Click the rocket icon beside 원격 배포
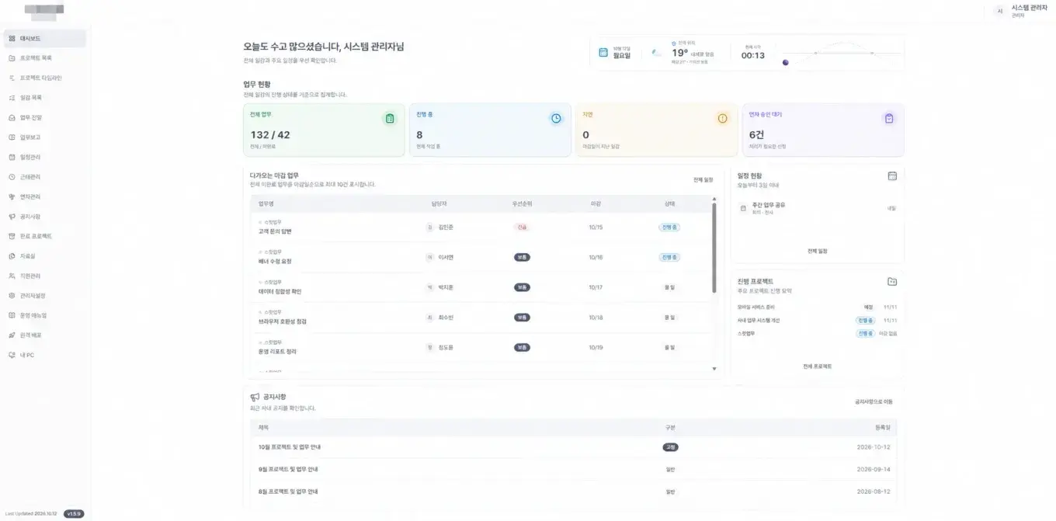The width and height of the screenshot is (1056, 521). [x=12, y=335]
